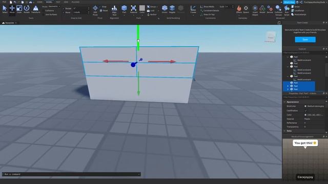Add a Spawn location
328x184 pixels.
pos(246,9)
